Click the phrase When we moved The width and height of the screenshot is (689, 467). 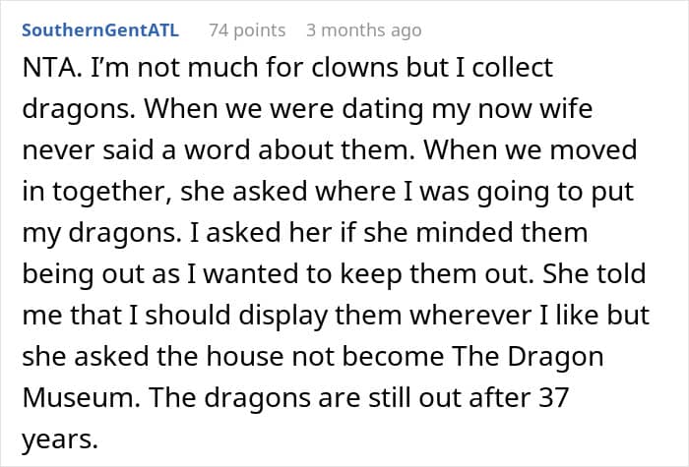point(530,150)
